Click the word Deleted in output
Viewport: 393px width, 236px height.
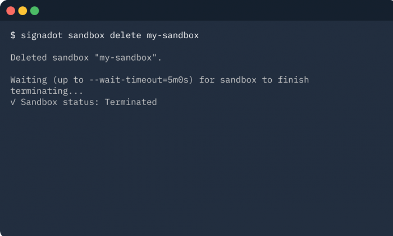click(29, 58)
